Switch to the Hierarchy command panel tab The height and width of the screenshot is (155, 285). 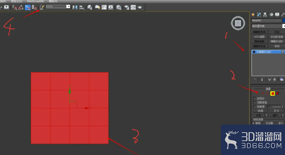[265, 14]
